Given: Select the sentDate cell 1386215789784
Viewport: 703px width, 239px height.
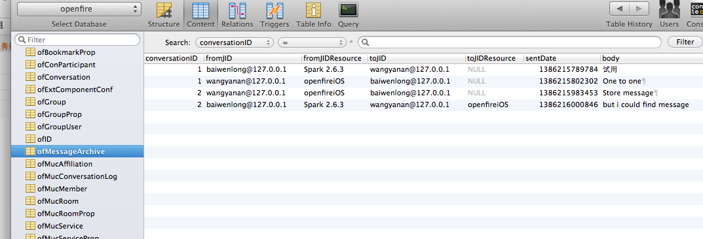Looking at the screenshot, I should point(569,70).
